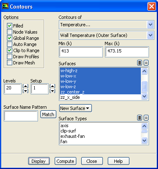Select zz_x_side in Surfaces list
158x169 pixels.
100,97
